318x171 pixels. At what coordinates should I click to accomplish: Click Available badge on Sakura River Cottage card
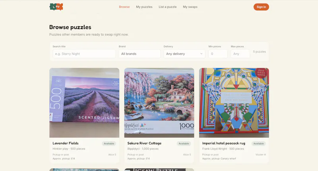tap(184, 144)
